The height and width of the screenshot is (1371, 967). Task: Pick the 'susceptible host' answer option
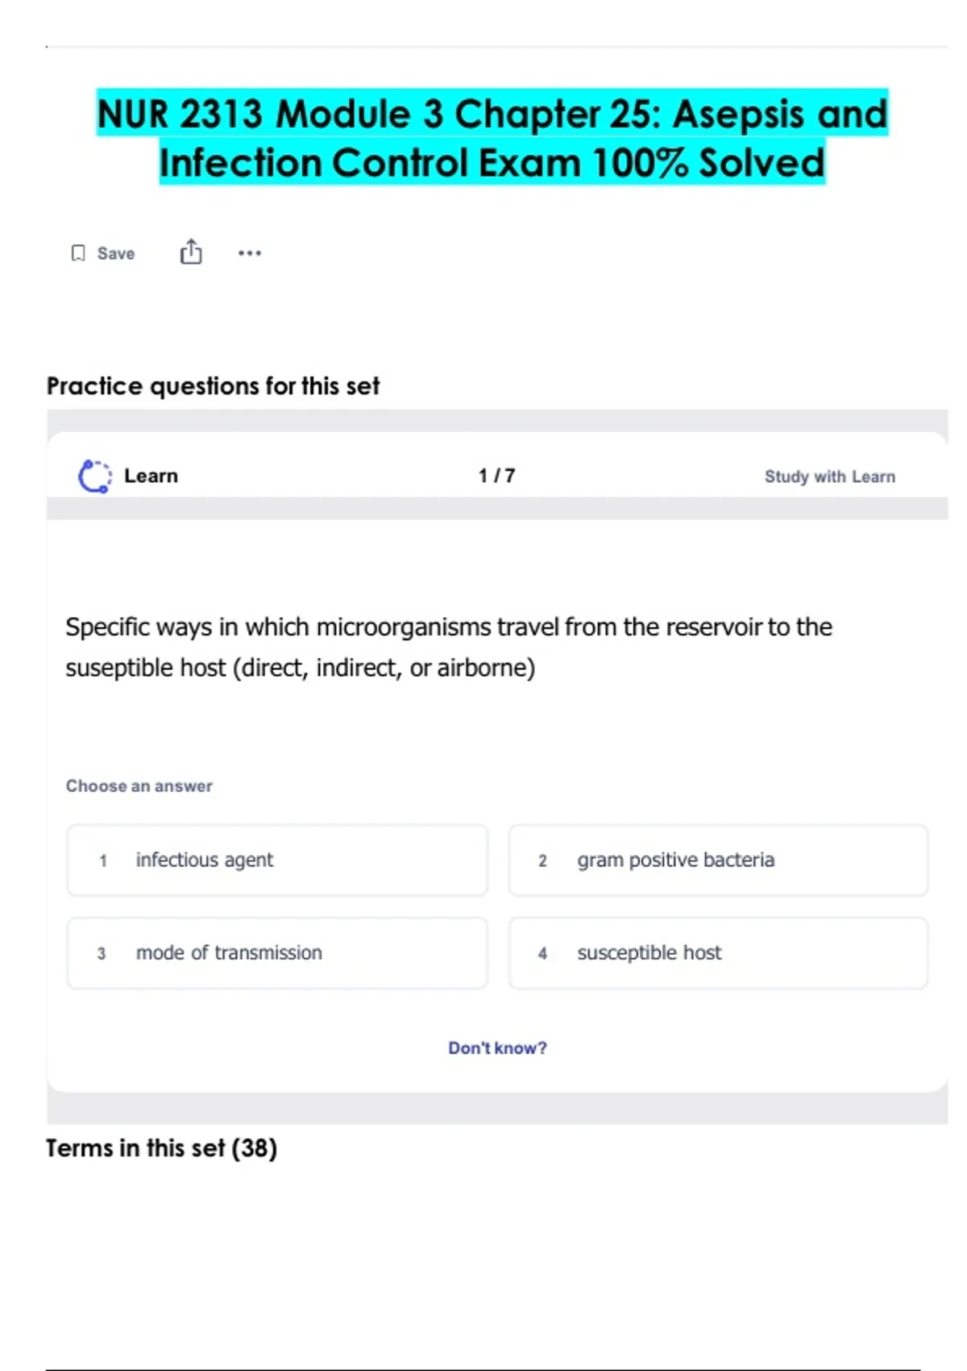(718, 953)
